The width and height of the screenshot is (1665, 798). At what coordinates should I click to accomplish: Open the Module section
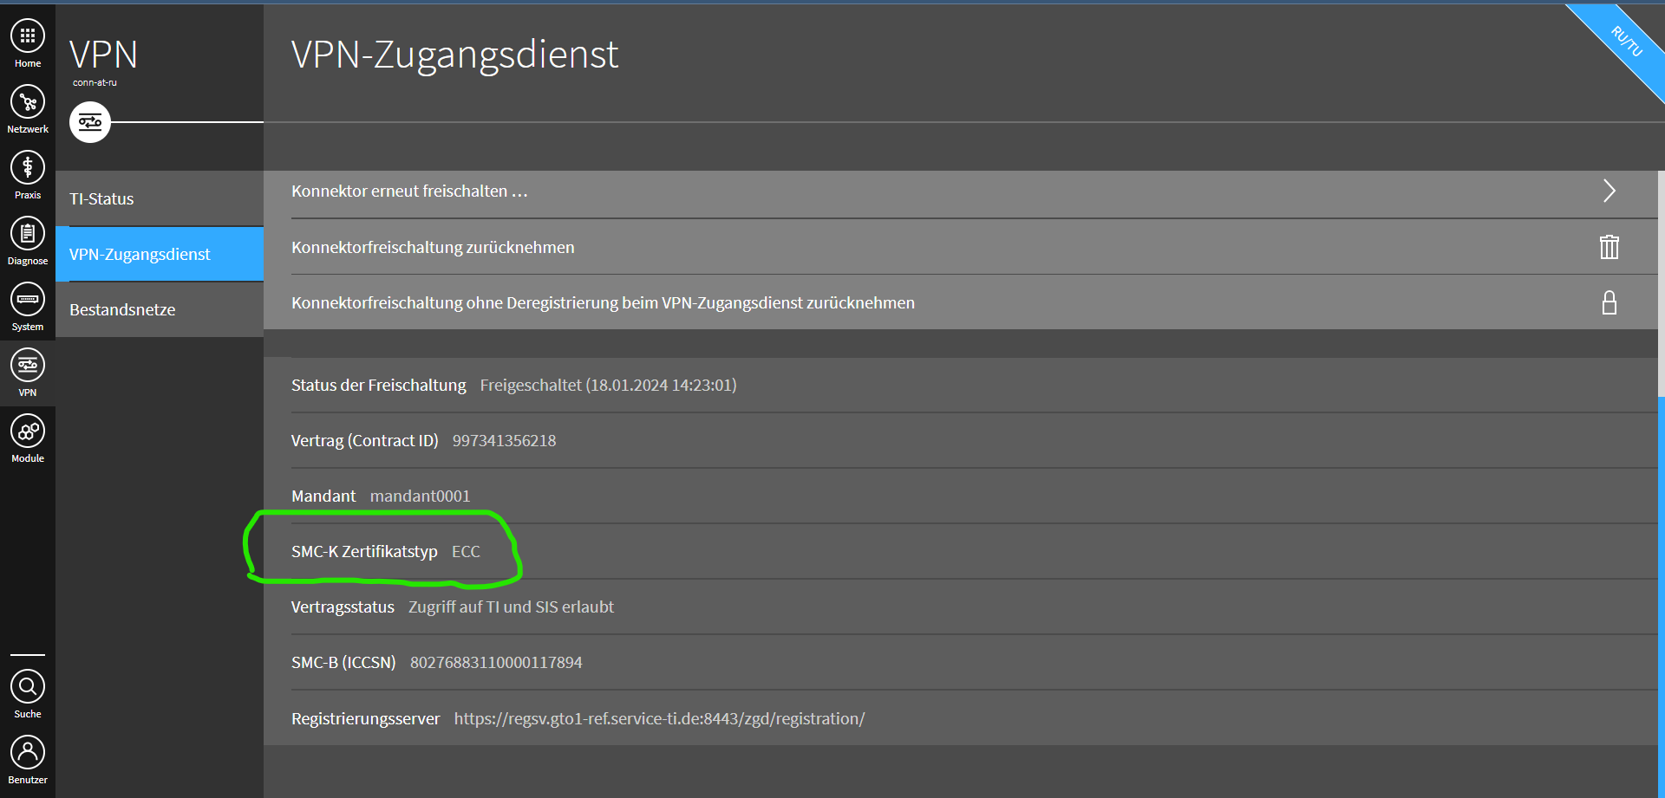pyautogui.click(x=28, y=431)
